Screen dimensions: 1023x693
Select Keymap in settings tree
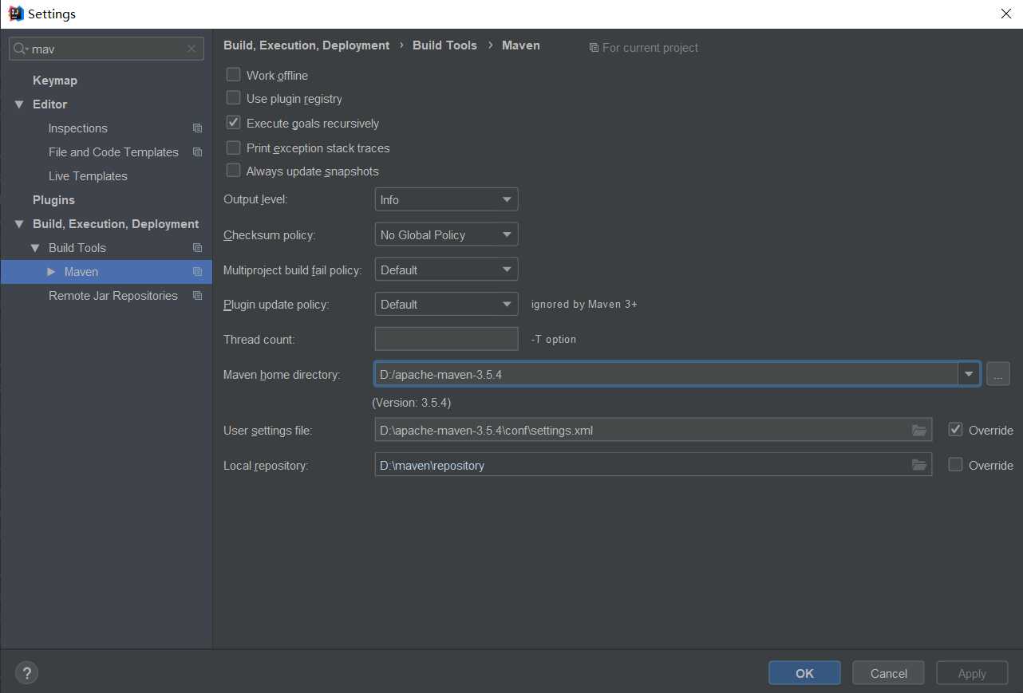[55, 81]
